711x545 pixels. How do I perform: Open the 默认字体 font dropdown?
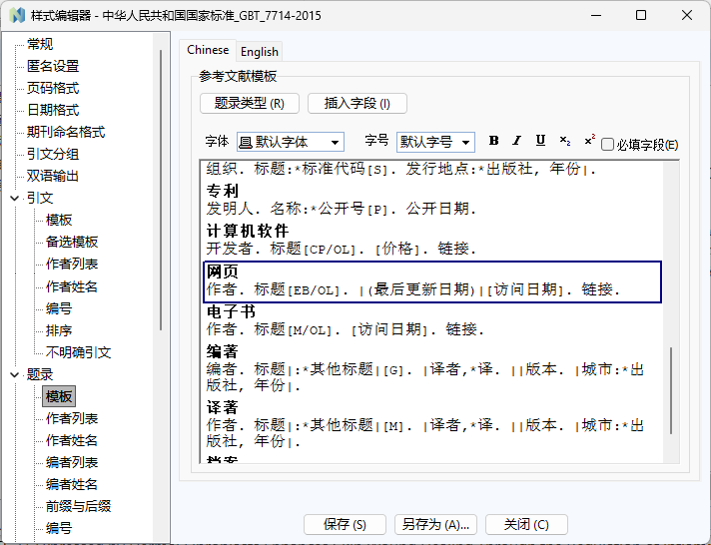click(291, 142)
